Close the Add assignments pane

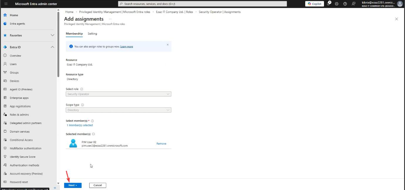pos(396,19)
